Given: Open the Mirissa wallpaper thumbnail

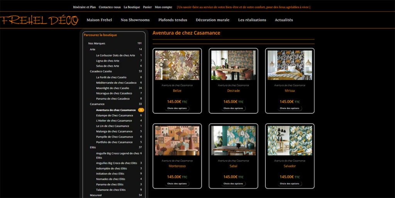Looking at the screenshot, I should tap(290, 65).
